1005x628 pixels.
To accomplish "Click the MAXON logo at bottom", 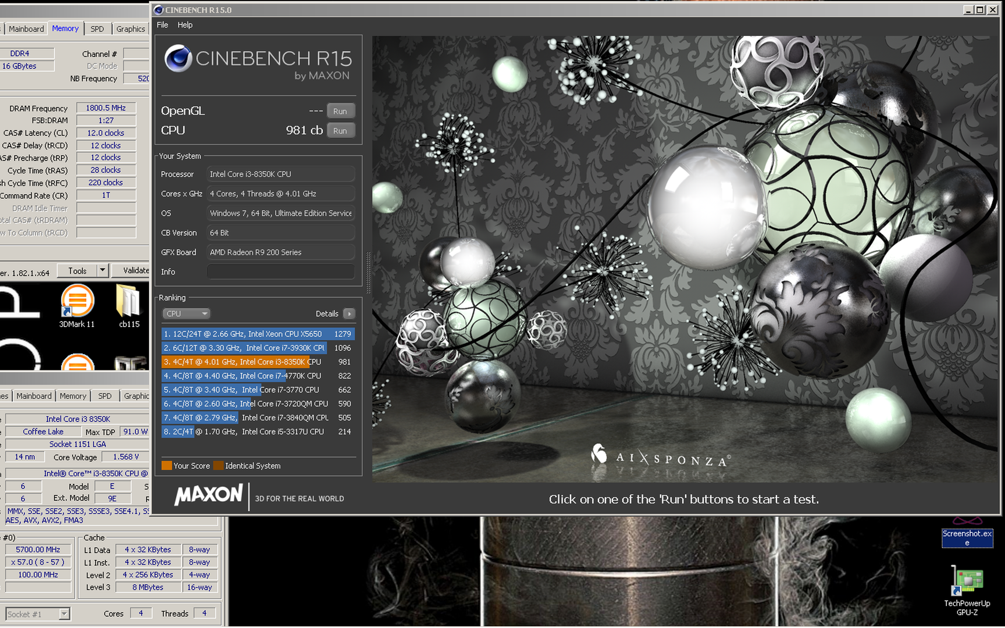I will (208, 495).
